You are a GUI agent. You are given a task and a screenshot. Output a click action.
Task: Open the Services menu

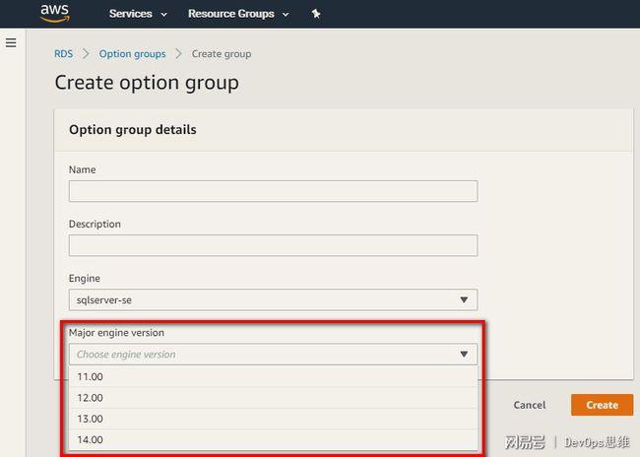point(138,14)
